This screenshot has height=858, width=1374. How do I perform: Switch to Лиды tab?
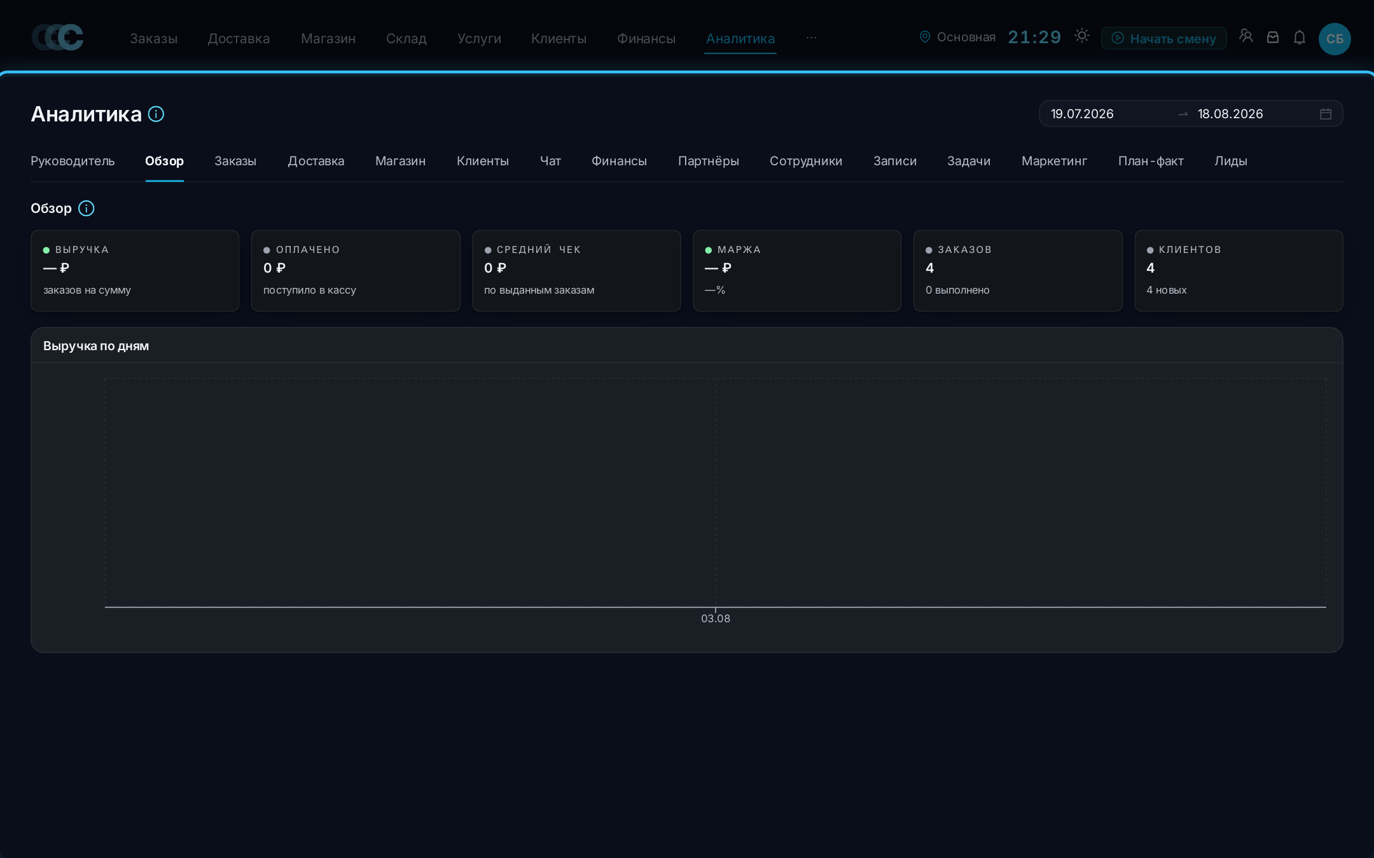coord(1230,161)
